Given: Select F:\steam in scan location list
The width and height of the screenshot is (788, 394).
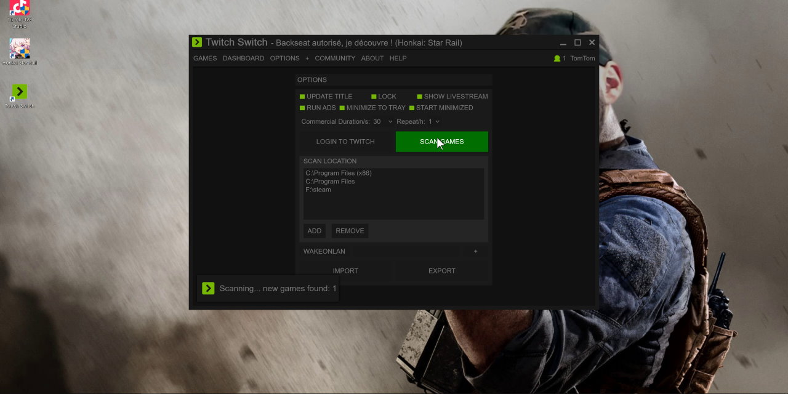Looking at the screenshot, I should tap(318, 190).
